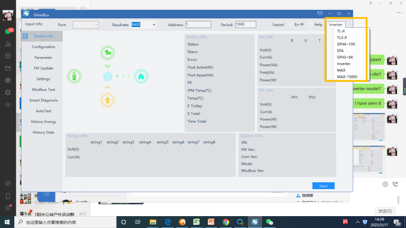Open the first chat image thumbnail
406x228 pixels.
369,127
